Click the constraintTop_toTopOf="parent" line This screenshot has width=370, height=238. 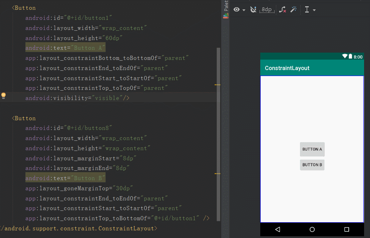pos(97,88)
